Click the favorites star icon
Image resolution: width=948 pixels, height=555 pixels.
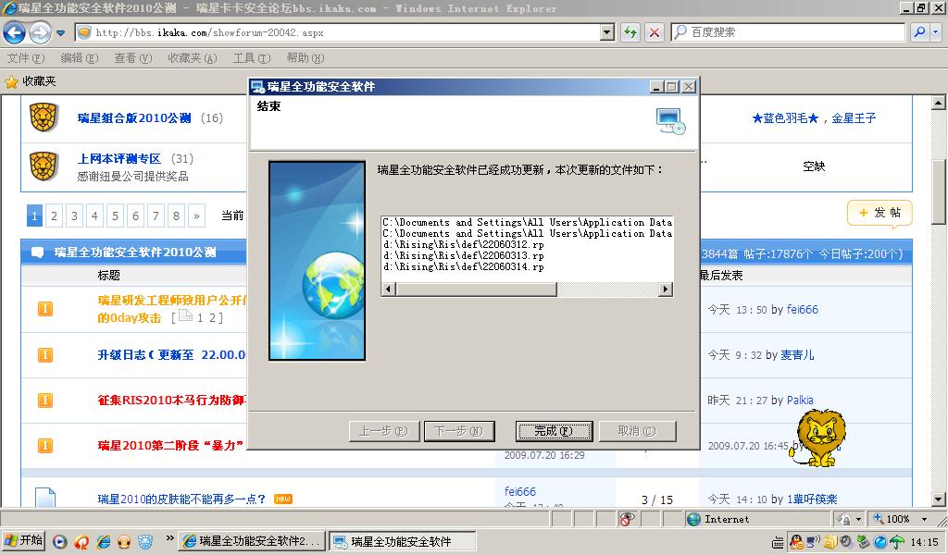(x=11, y=81)
